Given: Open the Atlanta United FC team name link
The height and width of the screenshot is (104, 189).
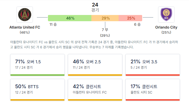Looking at the screenshot, I should point(25,27).
